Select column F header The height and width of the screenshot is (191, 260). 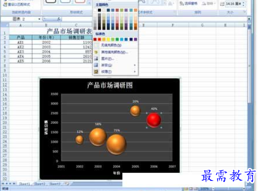[x=173, y=25]
